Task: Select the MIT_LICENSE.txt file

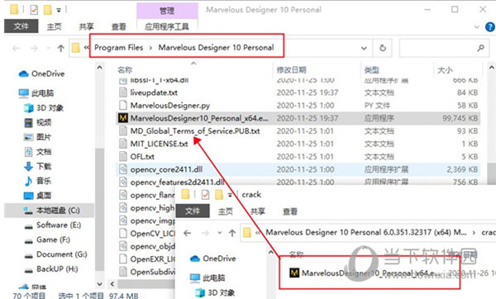Action: (x=159, y=144)
